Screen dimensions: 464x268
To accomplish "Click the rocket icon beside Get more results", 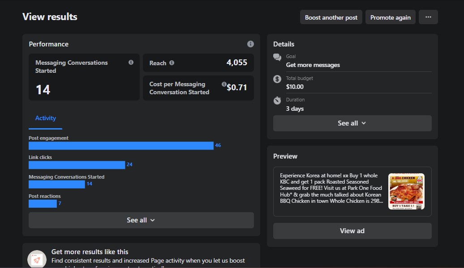I will (x=37, y=259).
